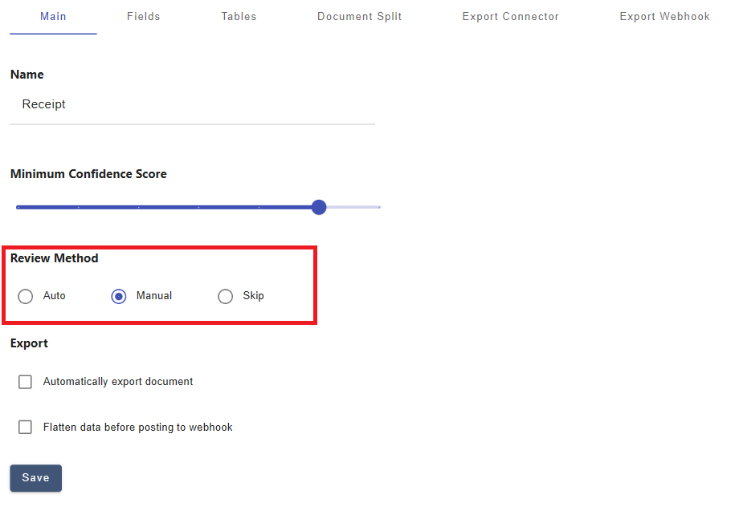Open the Tables tab
Viewport: 731px width, 515px height.
(x=239, y=16)
